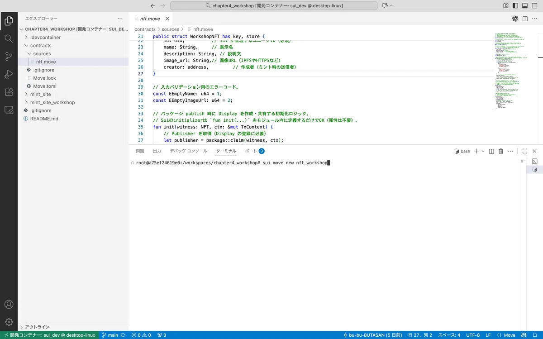Close the bottom panel

(534, 151)
